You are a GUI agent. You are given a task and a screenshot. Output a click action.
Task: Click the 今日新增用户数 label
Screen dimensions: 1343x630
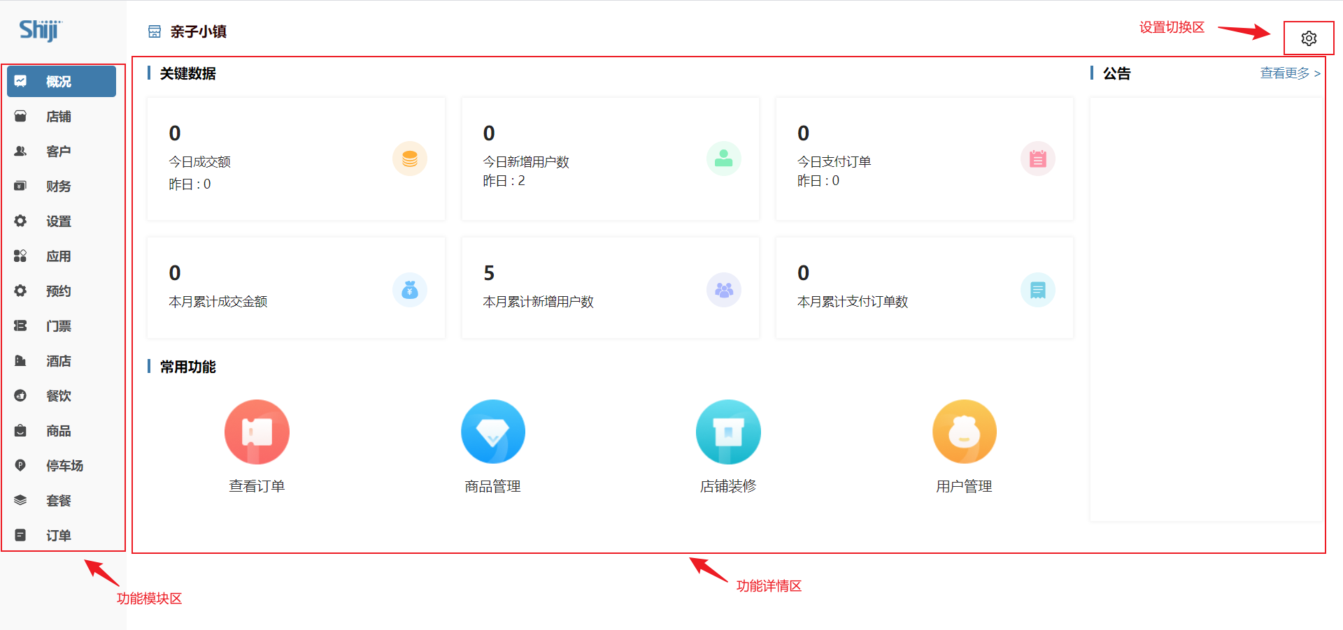click(x=526, y=162)
